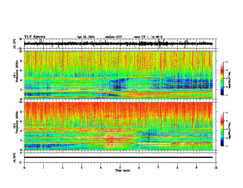Click the ch.2 spectrogram "6" kHz tick label
This screenshot has width=243, height=188.
(21, 121)
